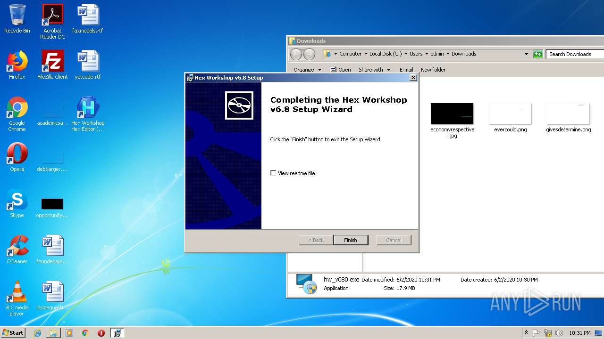Expand the Users breadcrumb arrow
Image resolution: width=604 pixels, height=339 pixels.
click(x=426, y=54)
